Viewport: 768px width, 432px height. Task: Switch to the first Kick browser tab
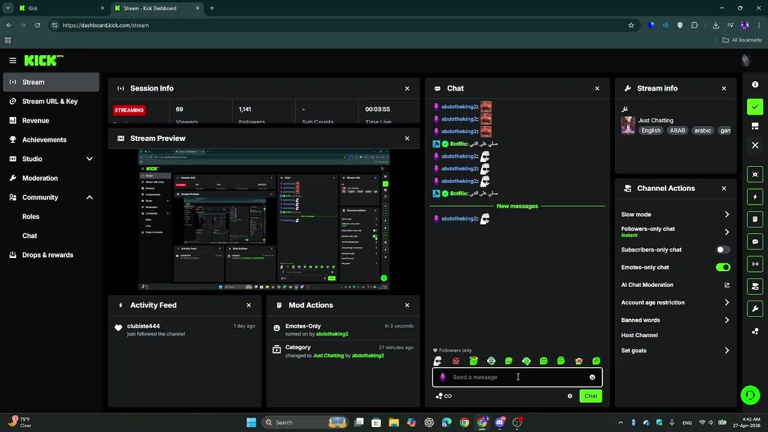61,8
